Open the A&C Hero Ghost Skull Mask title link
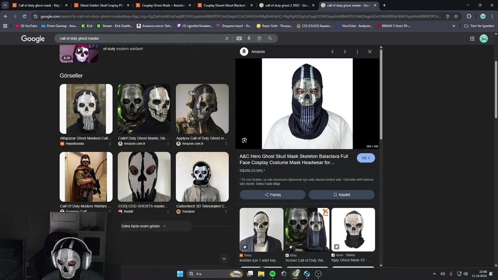 point(294,159)
